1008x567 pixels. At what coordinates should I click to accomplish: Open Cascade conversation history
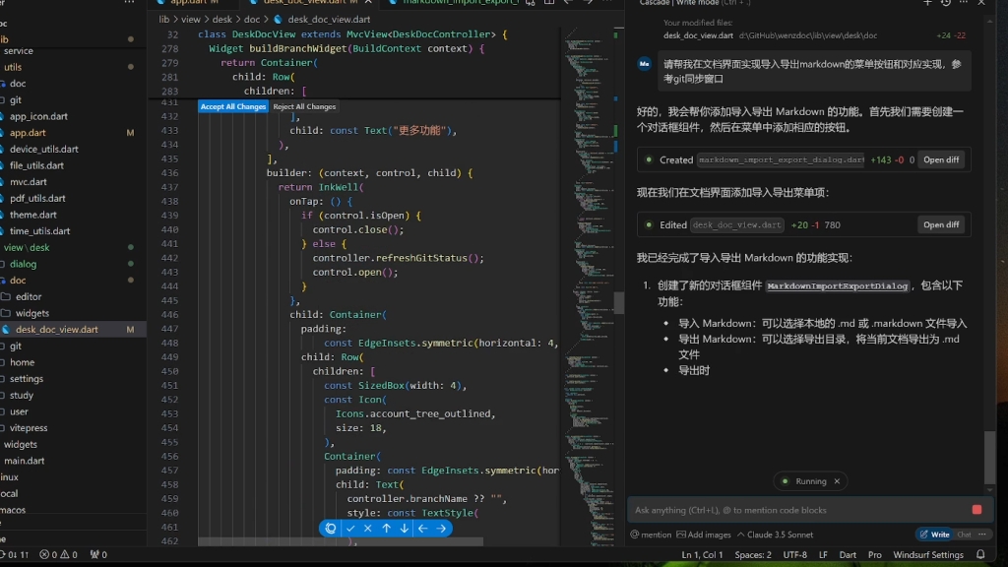click(946, 3)
